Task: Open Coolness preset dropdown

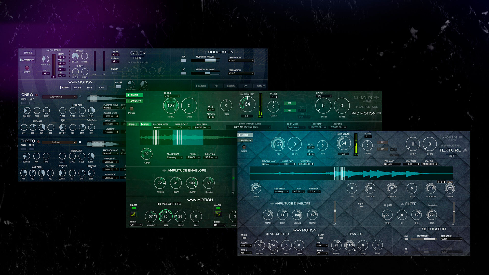Action: (59, 142)
